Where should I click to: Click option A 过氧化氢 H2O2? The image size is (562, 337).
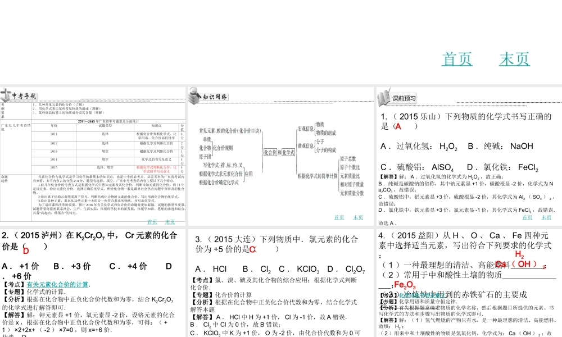click(419, 147)
